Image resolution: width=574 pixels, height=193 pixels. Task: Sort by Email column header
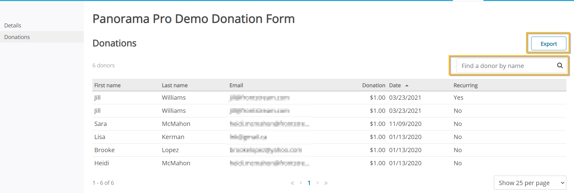click(236, 85)
